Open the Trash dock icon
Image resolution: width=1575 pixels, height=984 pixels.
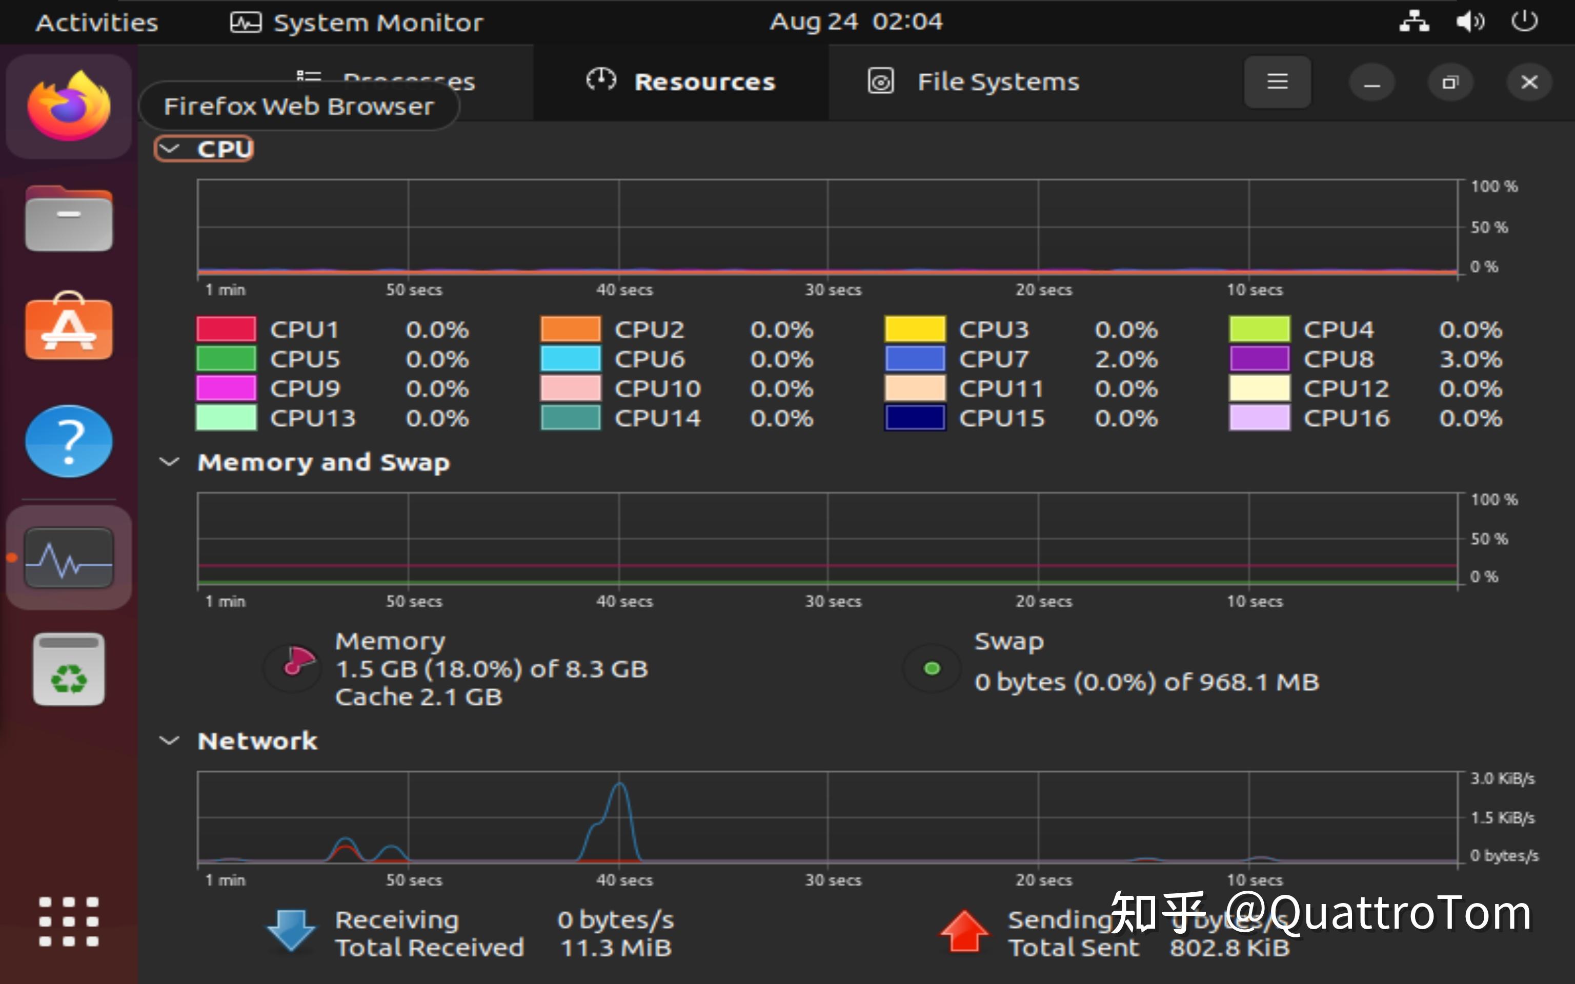click(69, 669)
